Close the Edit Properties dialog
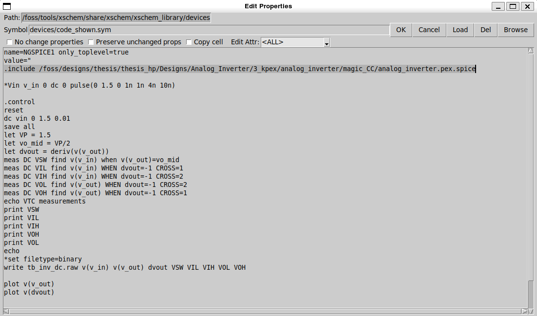The height and width of the screenshot is (316, 537). 527,6
